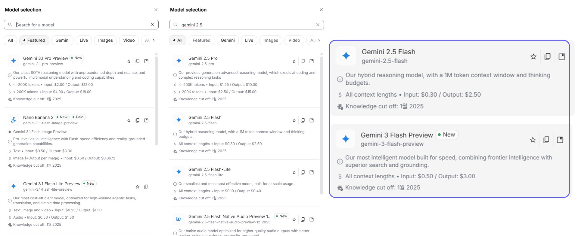Click the 'gemini 2.5' search field

247,25
